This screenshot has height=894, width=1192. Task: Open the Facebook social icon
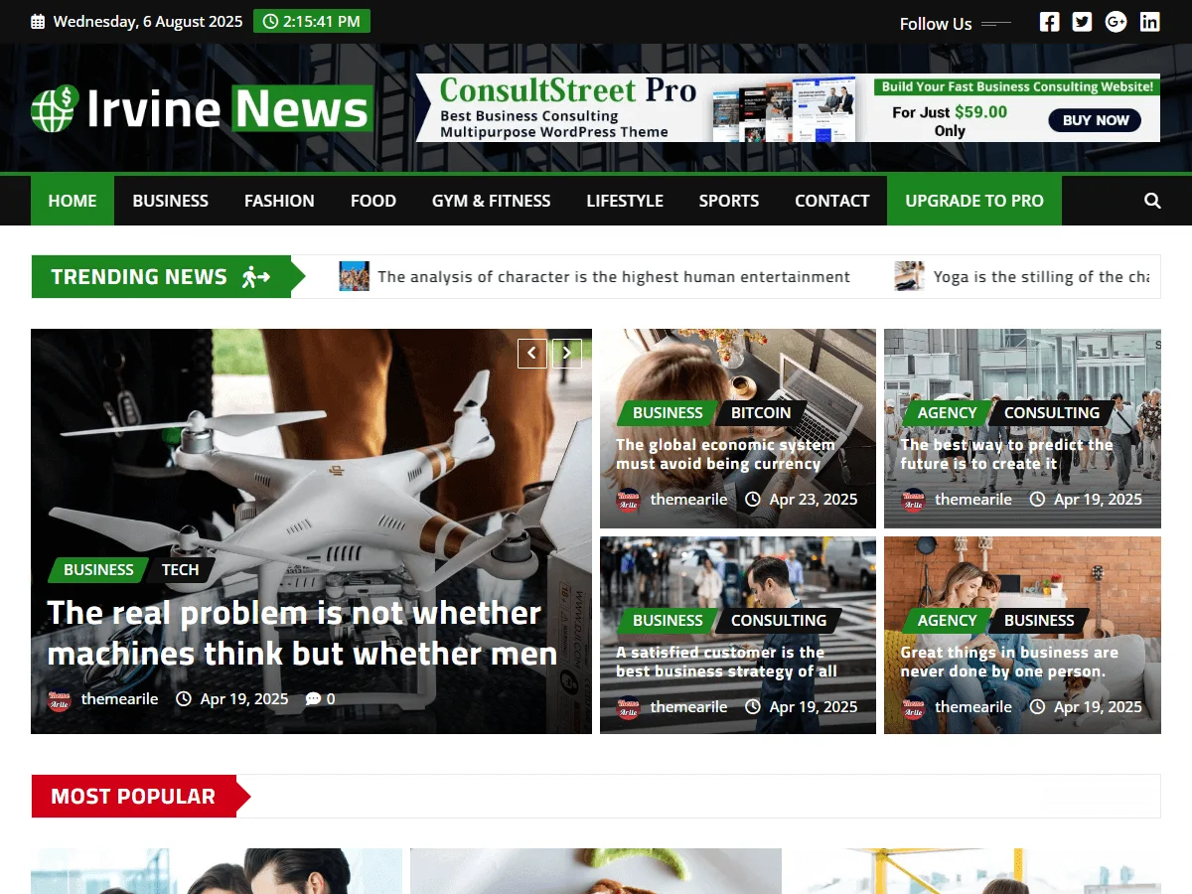pyautogui.click(x=1049, y=22)
